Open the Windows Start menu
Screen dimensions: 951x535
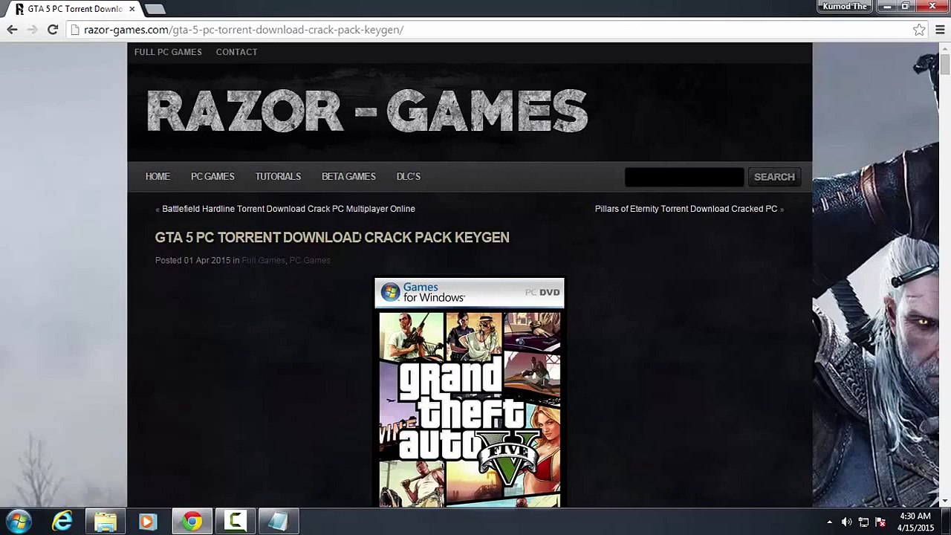[18, 522]
